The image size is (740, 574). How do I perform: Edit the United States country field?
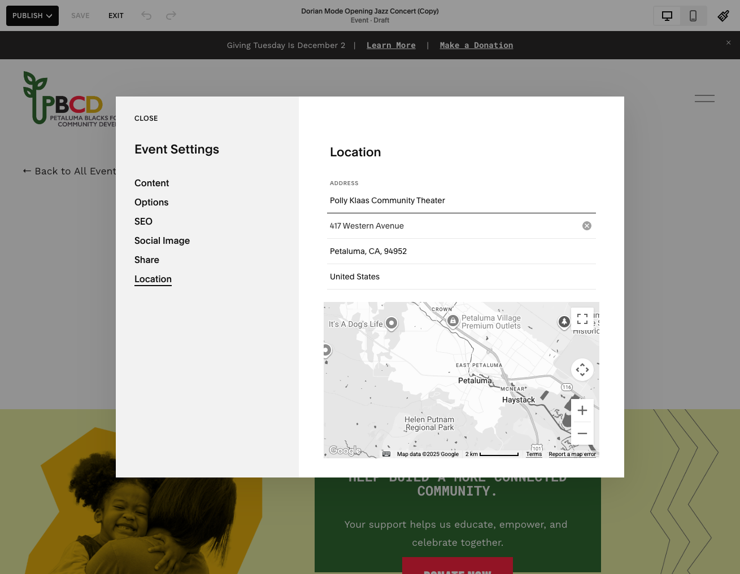point(462,277)
